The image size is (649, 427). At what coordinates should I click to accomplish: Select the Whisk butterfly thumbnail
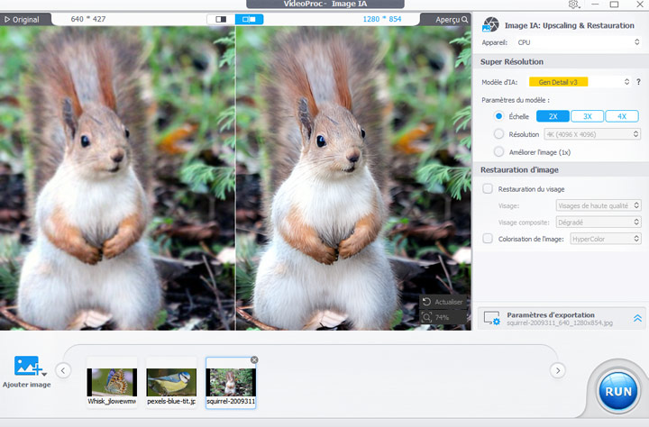click(x=112, y=383)
